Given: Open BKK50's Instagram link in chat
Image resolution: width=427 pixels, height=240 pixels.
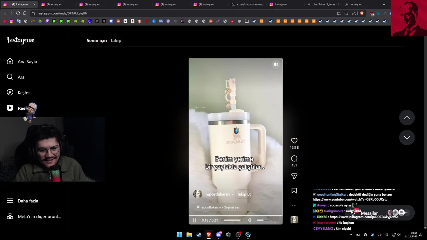Looking at the screenshot, I should pyautogui.click(x=364, y=217).
